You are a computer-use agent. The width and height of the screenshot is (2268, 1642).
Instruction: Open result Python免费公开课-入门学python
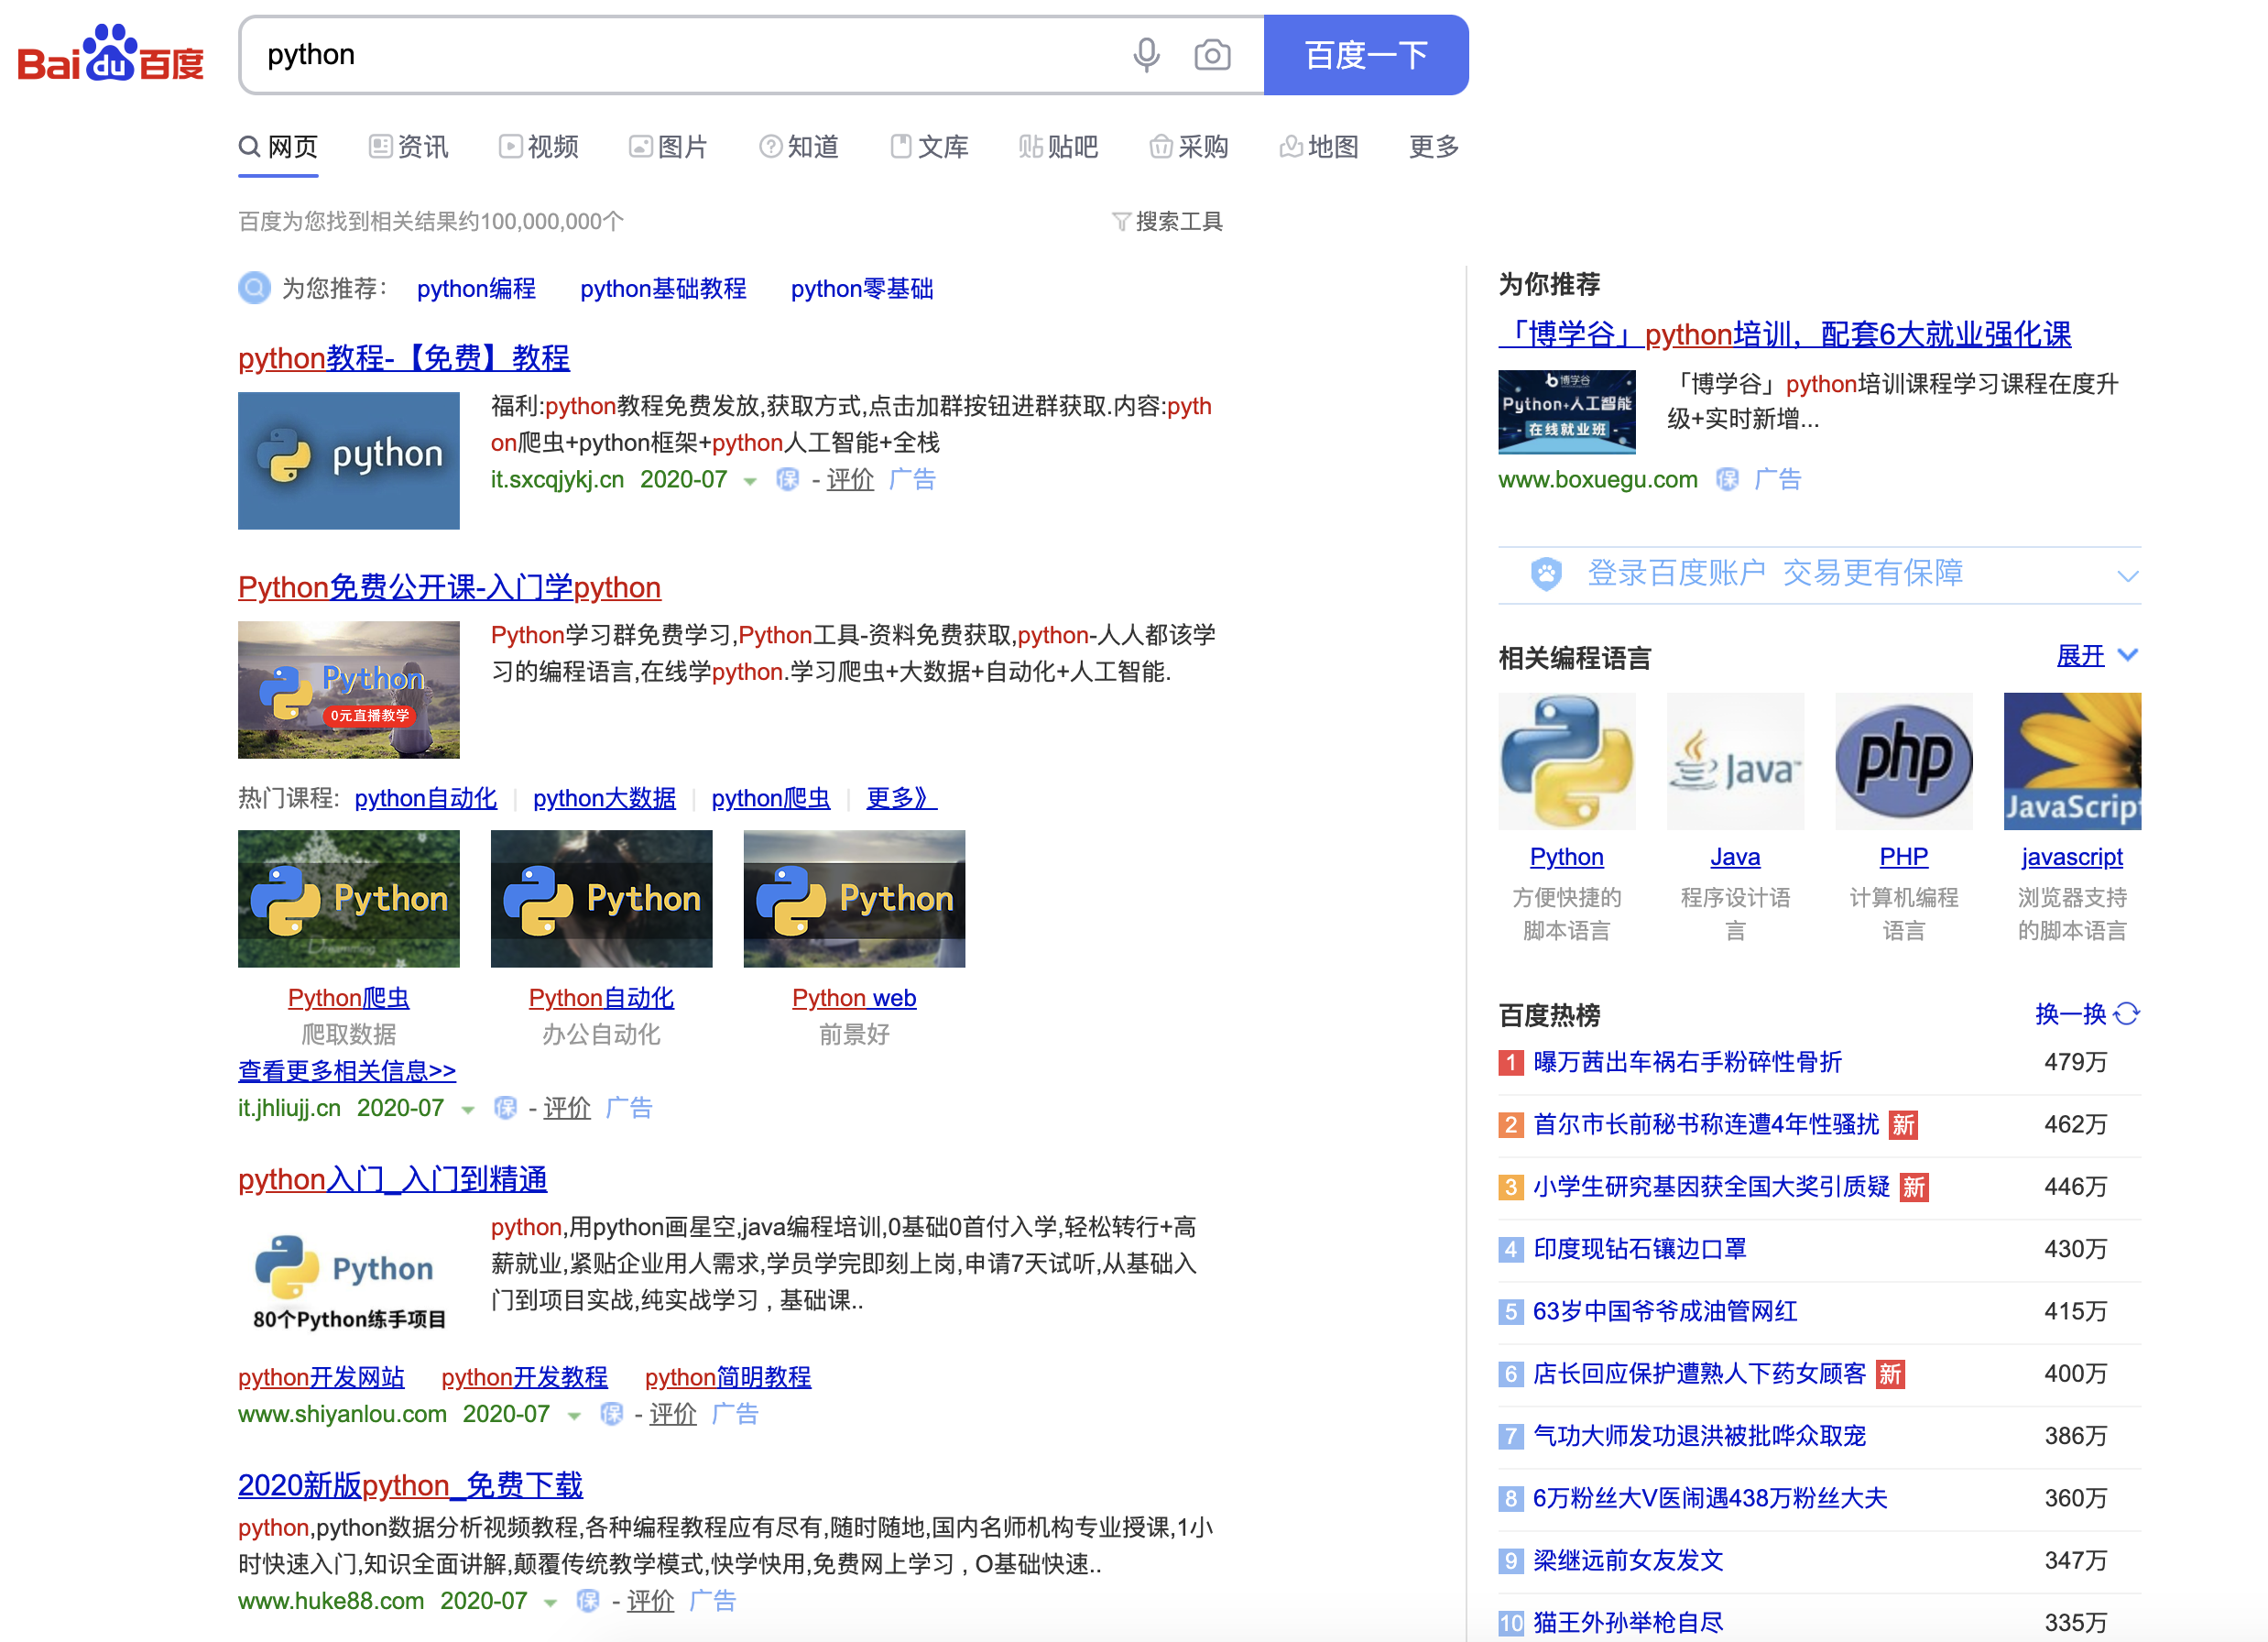point(449,586)
